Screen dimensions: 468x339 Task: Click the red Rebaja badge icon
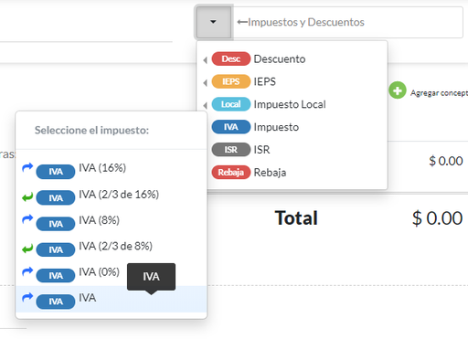[x=231, y=173]
